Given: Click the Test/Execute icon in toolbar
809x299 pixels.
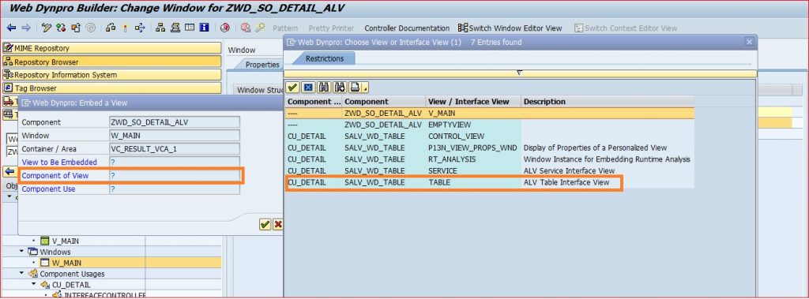Looking at the screenshot, I should pyautogui.click(x=111, y=28).
